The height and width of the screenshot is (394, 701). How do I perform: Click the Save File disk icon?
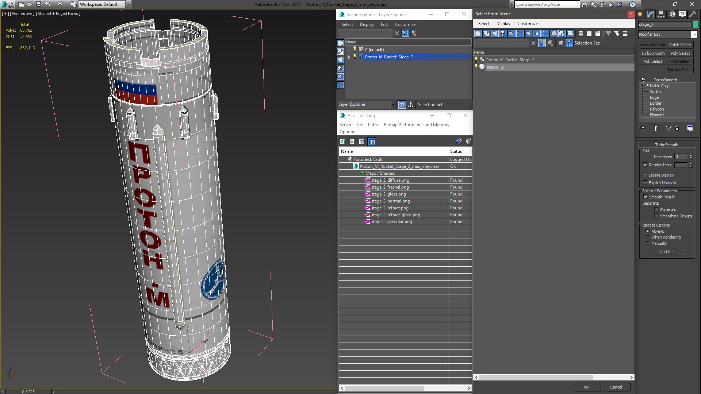pos(38,4)
